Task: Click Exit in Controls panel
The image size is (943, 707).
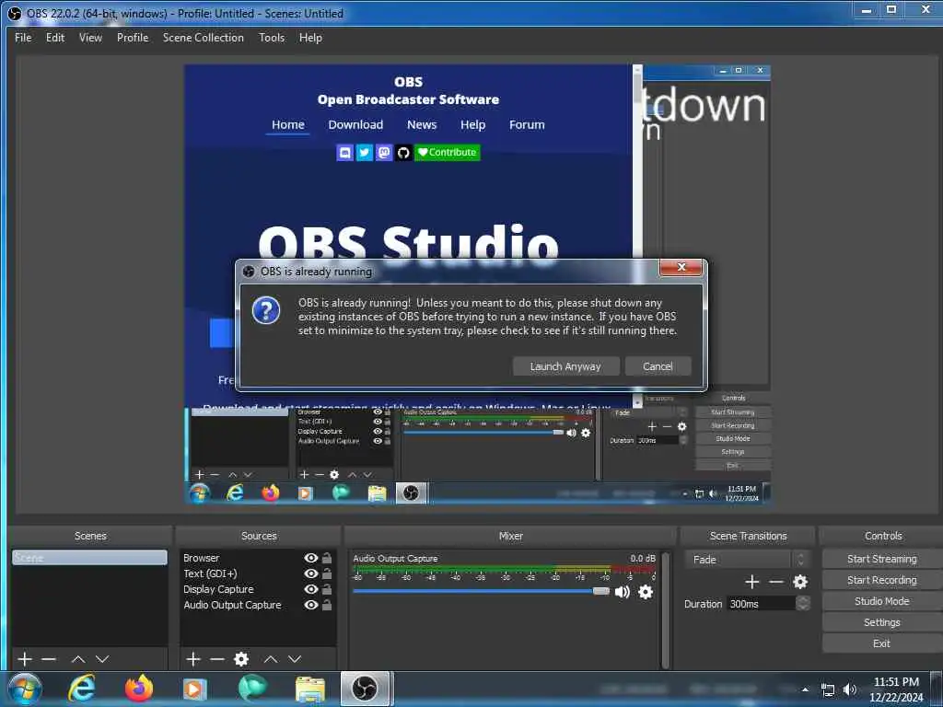Action: [881, 643]
